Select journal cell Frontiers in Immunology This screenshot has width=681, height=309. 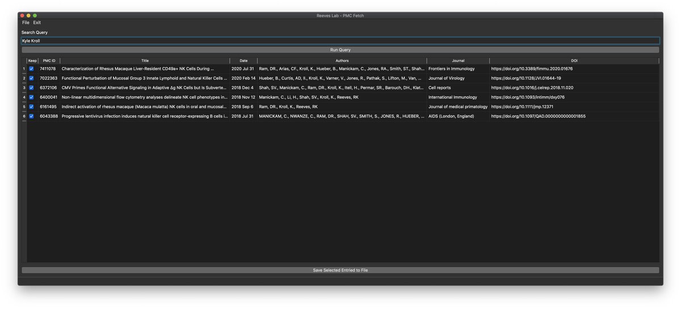pos(458,69)
